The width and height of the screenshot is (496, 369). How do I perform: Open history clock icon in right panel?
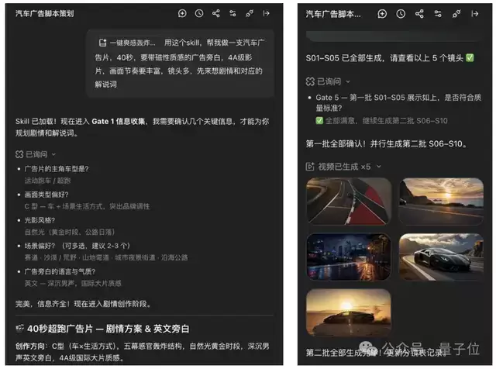point(401,14)
